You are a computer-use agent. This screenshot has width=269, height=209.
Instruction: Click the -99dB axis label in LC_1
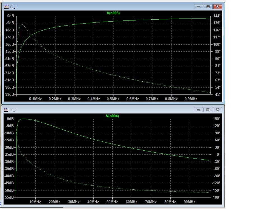pos(10,95)
